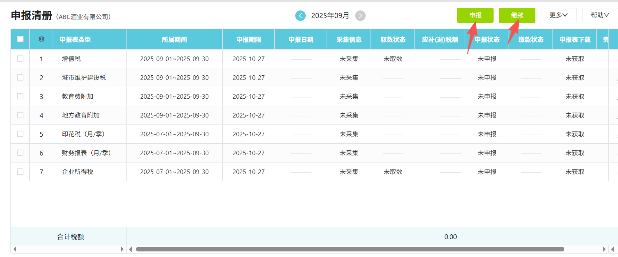Check the 教育费附加 row checkbox

click(20, 96)
